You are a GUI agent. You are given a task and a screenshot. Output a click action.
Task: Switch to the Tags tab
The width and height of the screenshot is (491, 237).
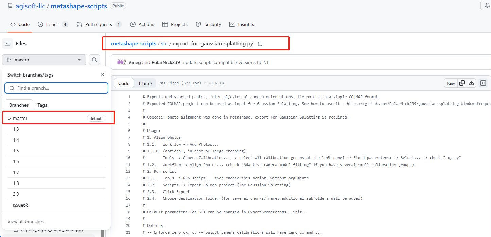[42, 105]
